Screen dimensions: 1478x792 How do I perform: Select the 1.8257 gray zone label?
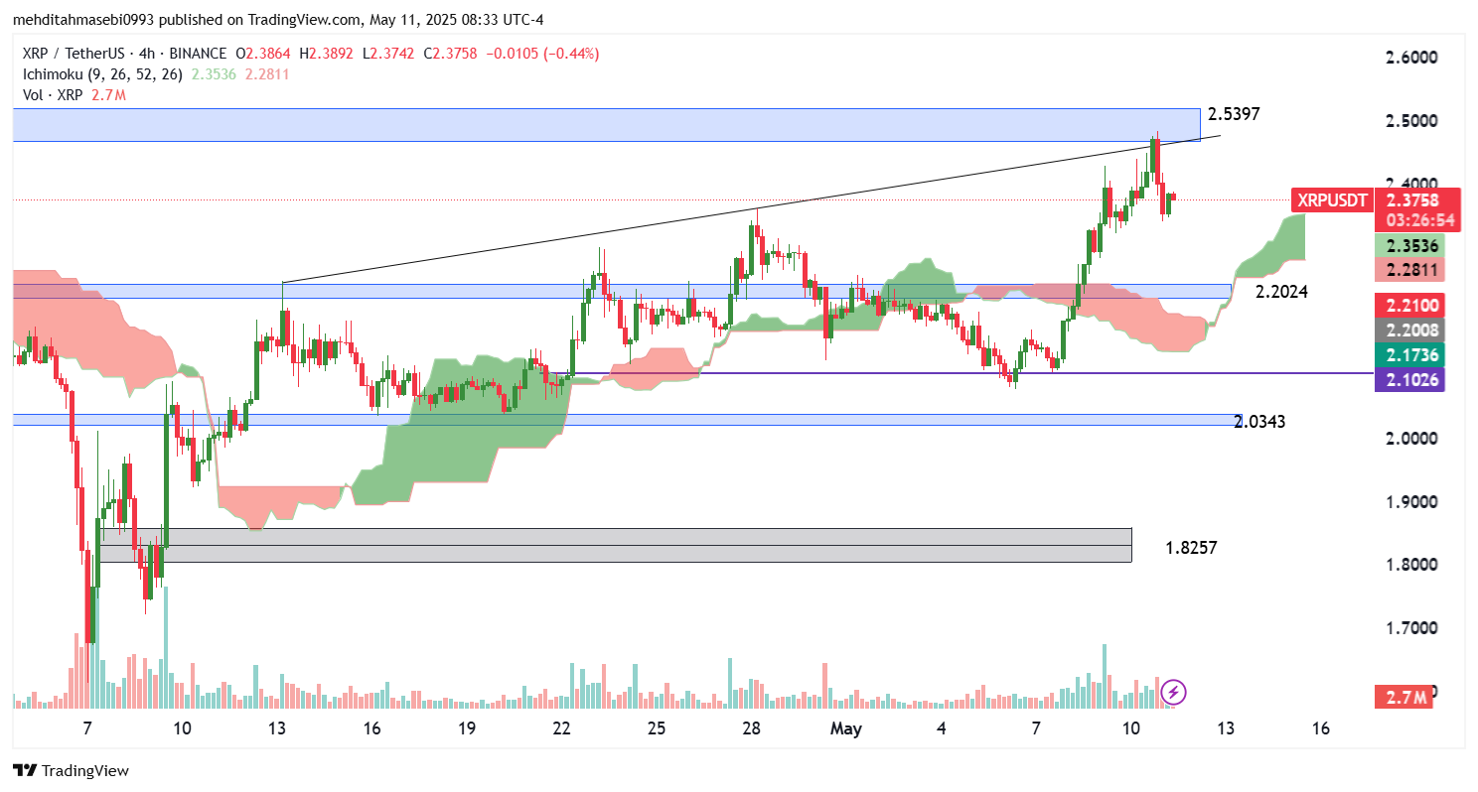click(1191, 548)
